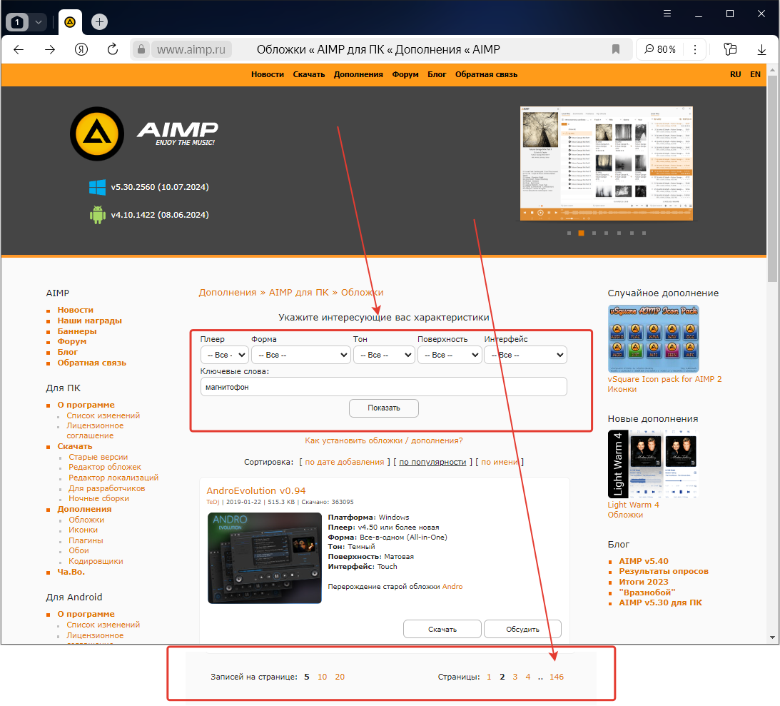
Task: Open Ча.Во. sidebar link
Action: [x=71, y=572]
